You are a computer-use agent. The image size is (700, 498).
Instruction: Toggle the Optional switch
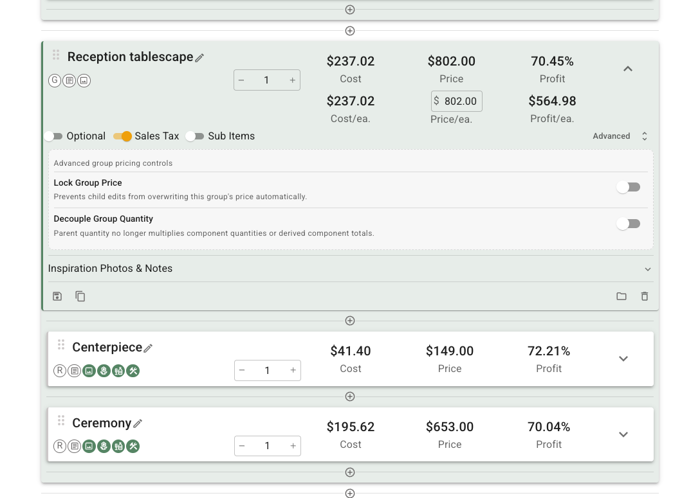(x=53, y=136)
